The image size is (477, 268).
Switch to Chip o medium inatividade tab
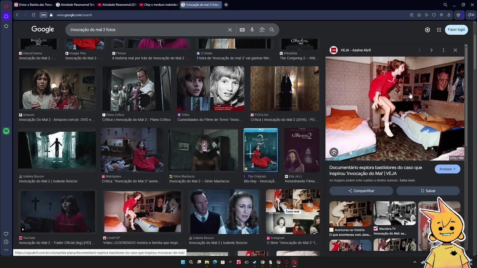tap(159, 5)
